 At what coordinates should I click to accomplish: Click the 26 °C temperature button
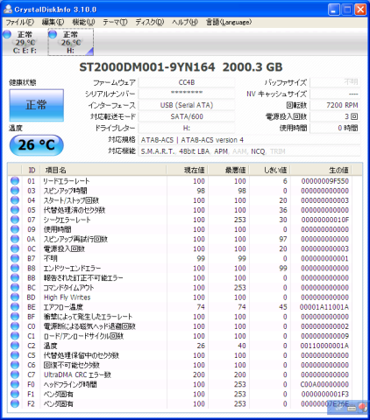coord(37,145)
